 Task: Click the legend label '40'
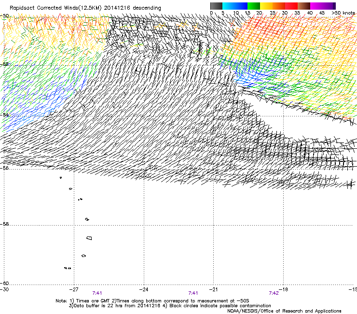tap(310, 13)
